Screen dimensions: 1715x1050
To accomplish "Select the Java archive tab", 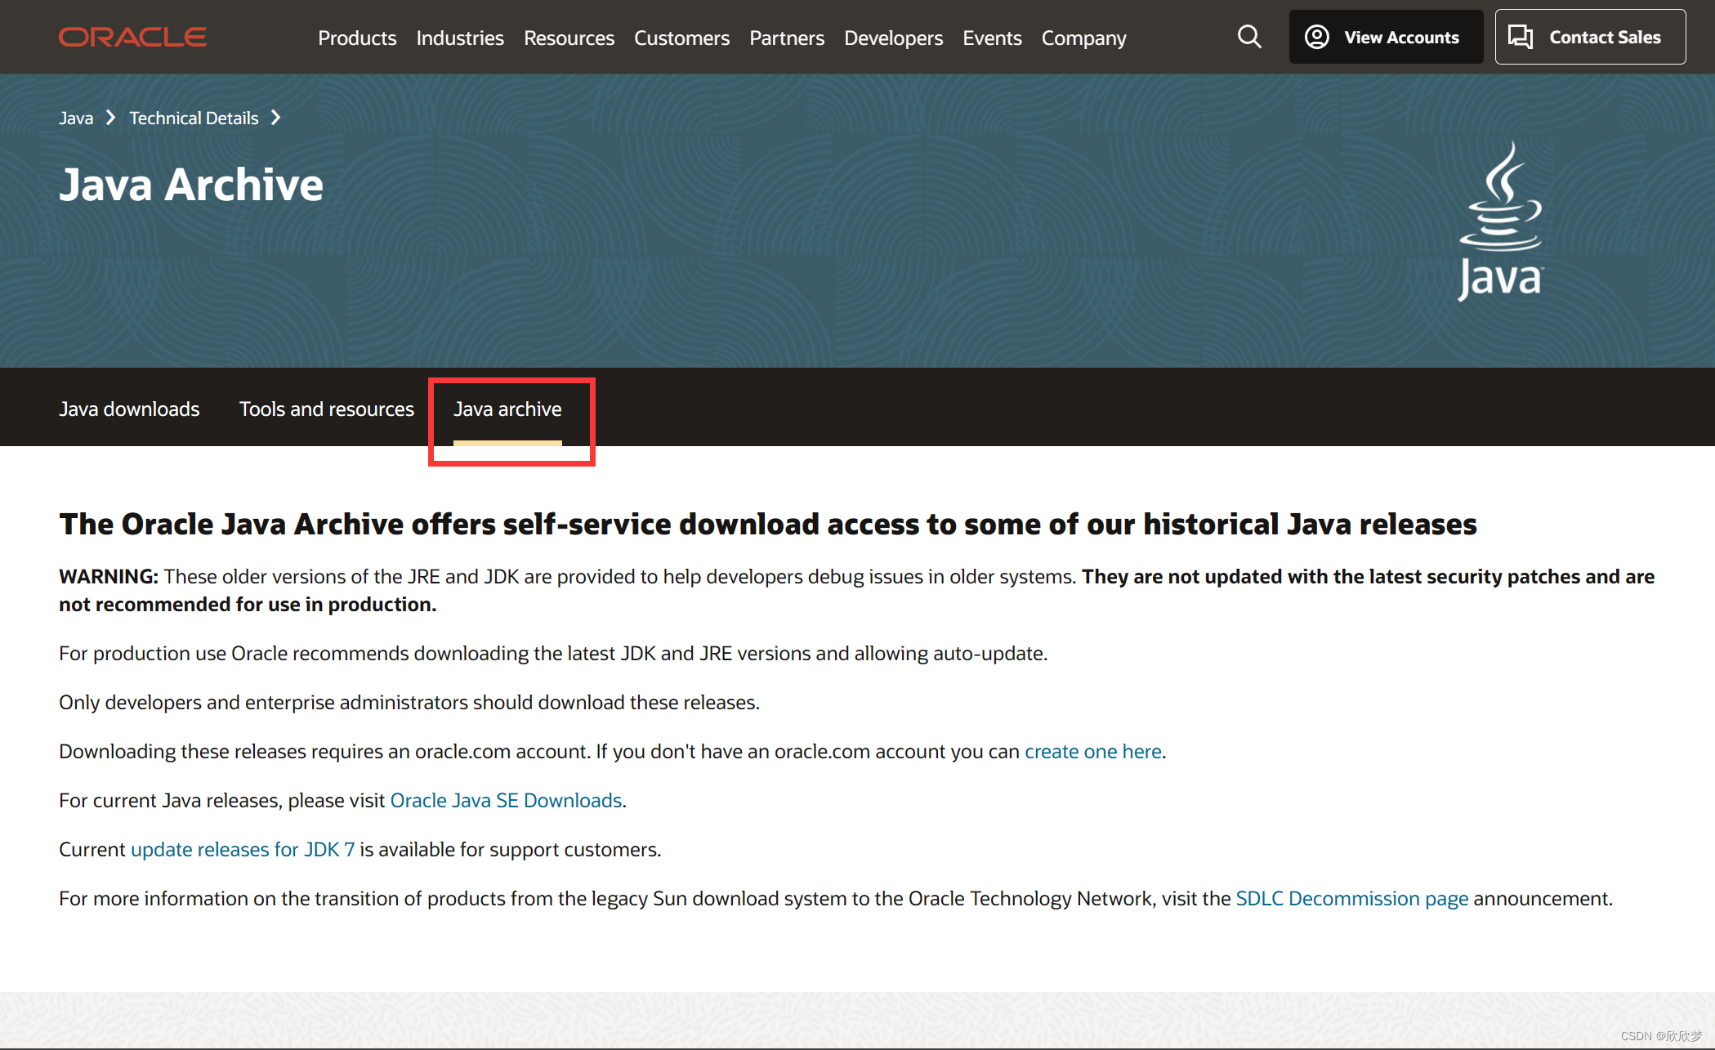I will click(x=507, y=409).
